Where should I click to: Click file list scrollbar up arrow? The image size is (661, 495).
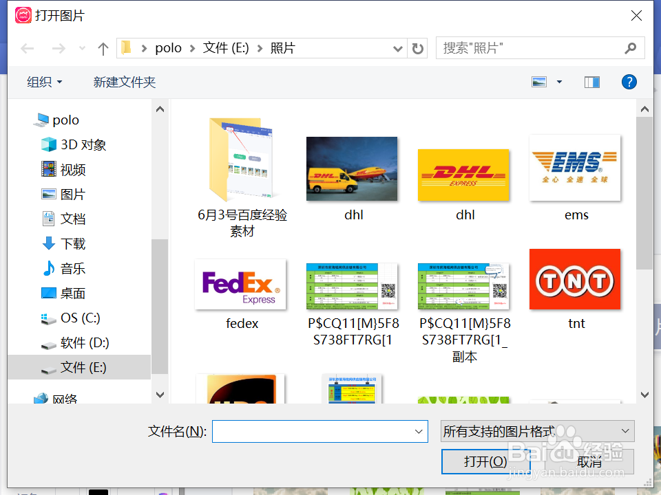point(644,109)
